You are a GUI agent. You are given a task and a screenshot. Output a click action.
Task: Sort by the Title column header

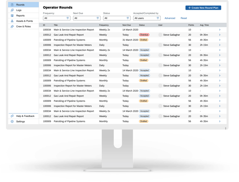pos(56,25)
